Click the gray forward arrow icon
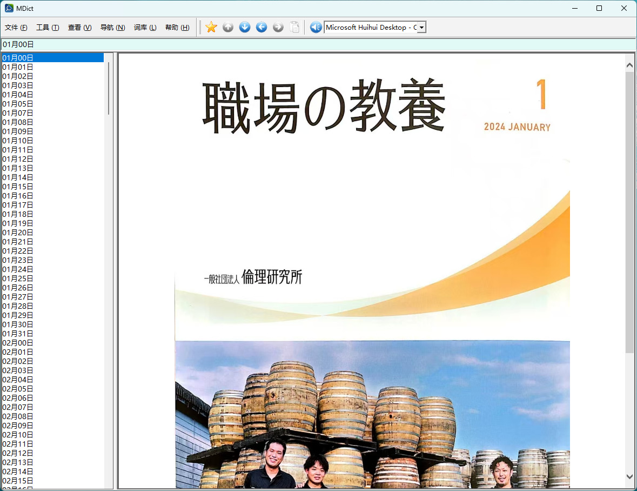This screenshot has width=637, height=491. pos(278,27)
